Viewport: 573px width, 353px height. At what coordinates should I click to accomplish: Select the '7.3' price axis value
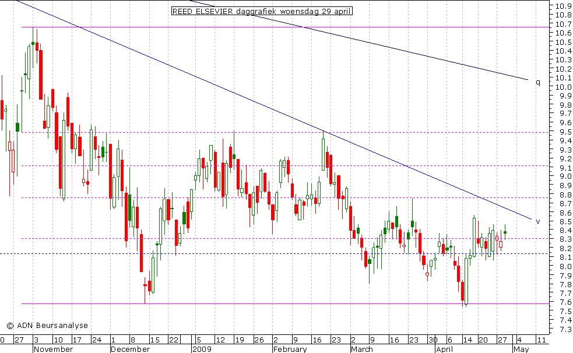click(x=565, y=329)
